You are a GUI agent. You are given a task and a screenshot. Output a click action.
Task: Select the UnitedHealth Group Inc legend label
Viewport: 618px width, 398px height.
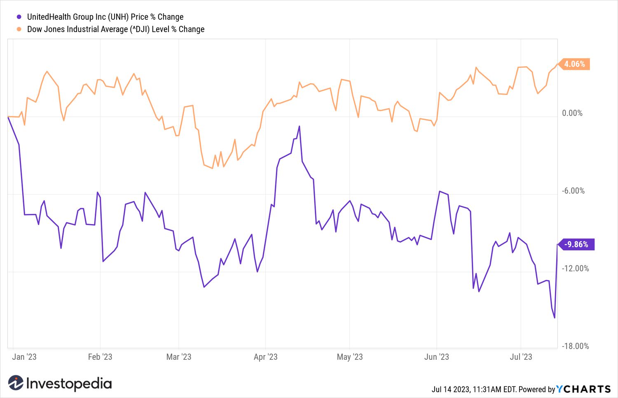105,17
